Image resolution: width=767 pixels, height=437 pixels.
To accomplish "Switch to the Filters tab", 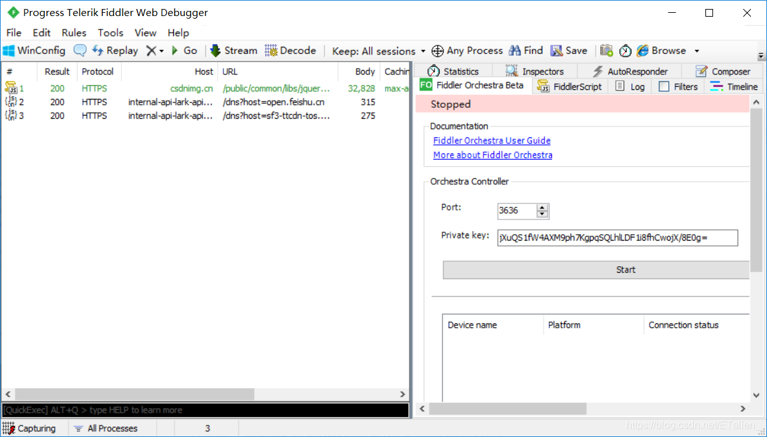I will 678,87.
